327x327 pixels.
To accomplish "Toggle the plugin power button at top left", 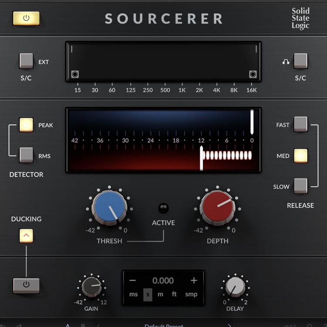I will [x=26, y=18].
